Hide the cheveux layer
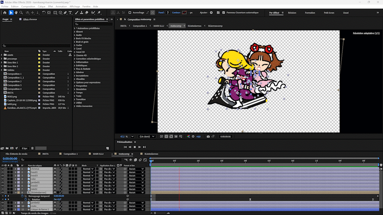Viewport: 383px width, 215px height. [x=2, y=169]
